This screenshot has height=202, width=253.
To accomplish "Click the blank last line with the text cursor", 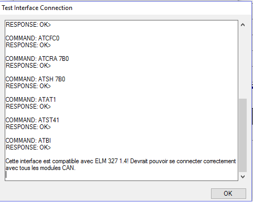I will tap(121, 175).
